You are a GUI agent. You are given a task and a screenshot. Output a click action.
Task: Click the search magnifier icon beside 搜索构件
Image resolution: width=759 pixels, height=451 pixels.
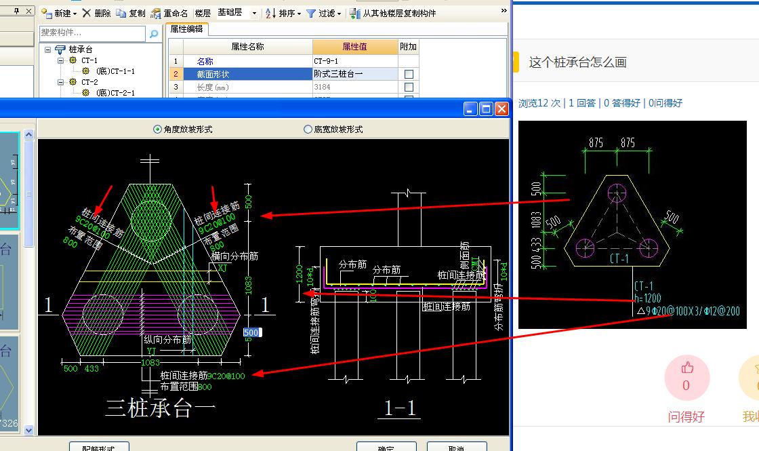click(x=153, y=33)
